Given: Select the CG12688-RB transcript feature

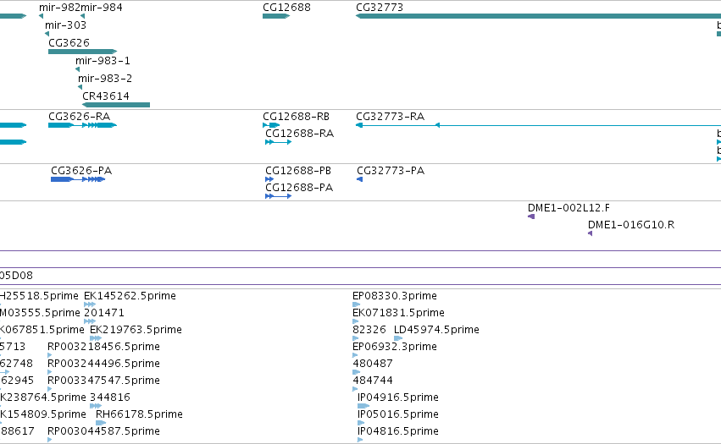Looking at the screenshot, I should [271, 125].
